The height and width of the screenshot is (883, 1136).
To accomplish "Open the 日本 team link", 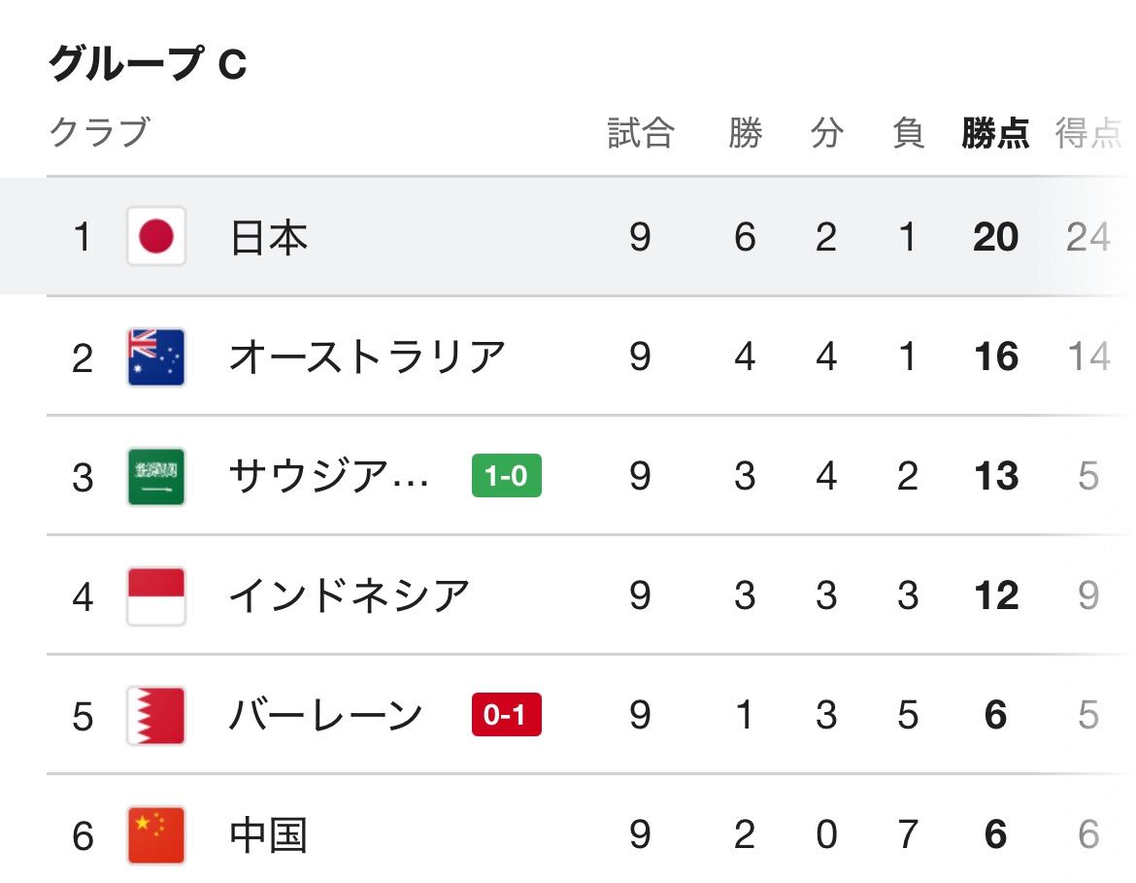I will point(269,237).
